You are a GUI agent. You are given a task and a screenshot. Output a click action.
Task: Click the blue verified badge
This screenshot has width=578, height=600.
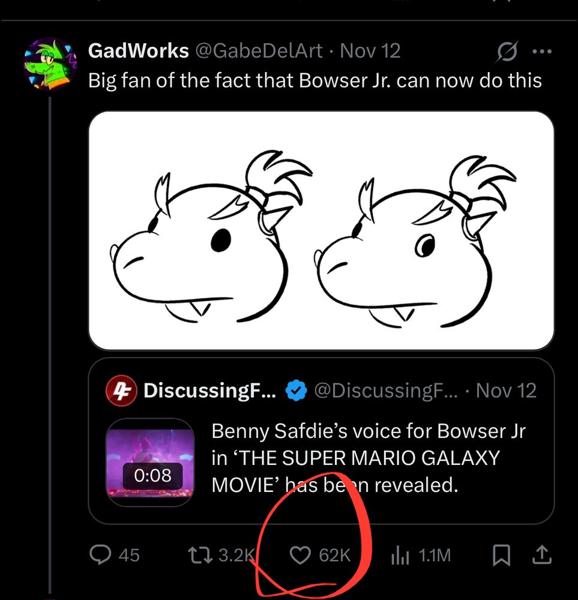295,392
